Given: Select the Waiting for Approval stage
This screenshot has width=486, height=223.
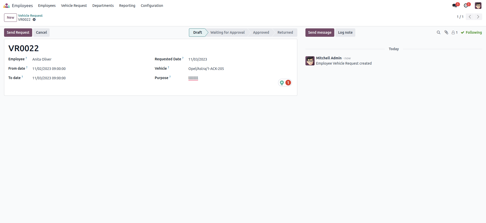Looking at the screenshot, I should pos(227,32).
